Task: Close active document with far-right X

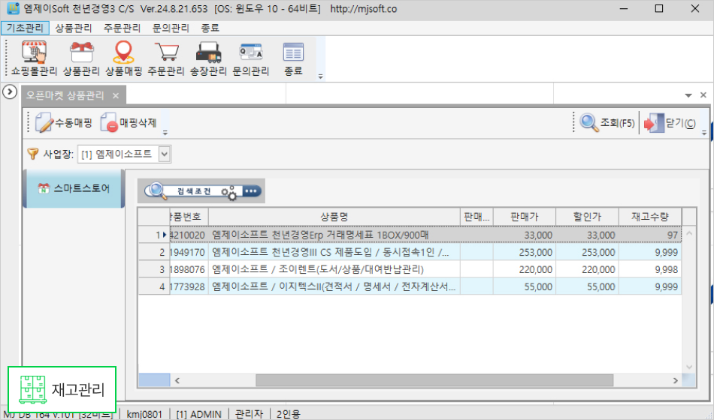Action: pos(703,95)
